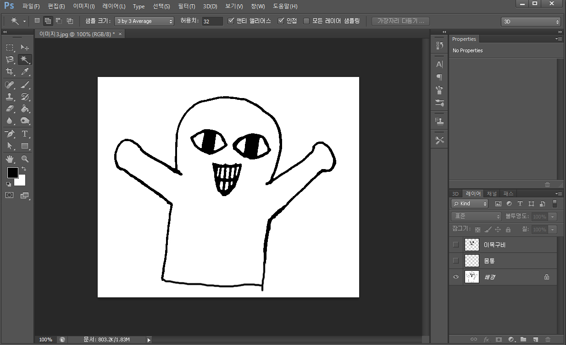
Task: Open the Paragraph panel icon
Action: pyautogui.click(x=439, y=77)
